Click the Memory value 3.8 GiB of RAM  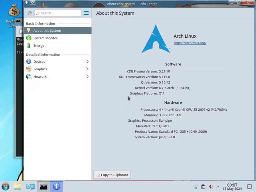click(170, 115)
